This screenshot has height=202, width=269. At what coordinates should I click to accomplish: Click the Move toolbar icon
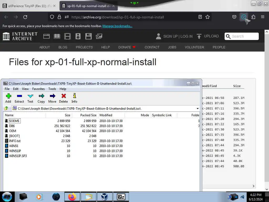[52, 98]
